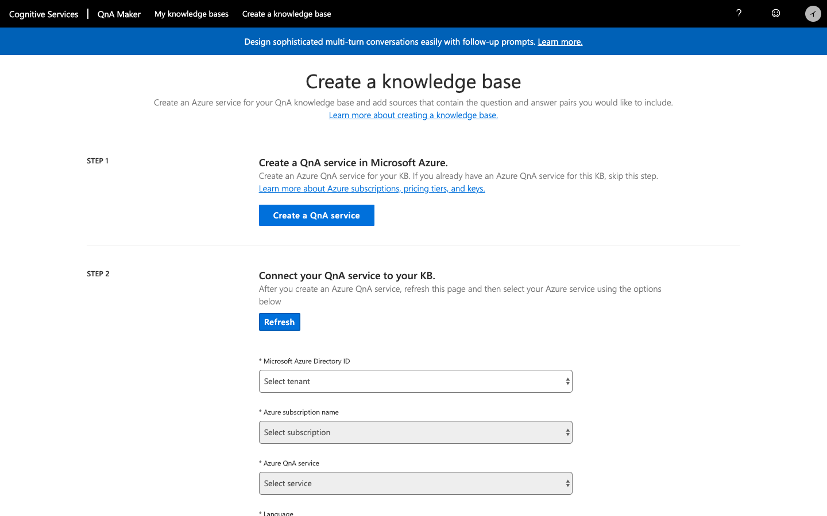Expand the Select tenant dropdown
Image resolution: width=827 pixels, height=516 pixels.
(416, 381)
